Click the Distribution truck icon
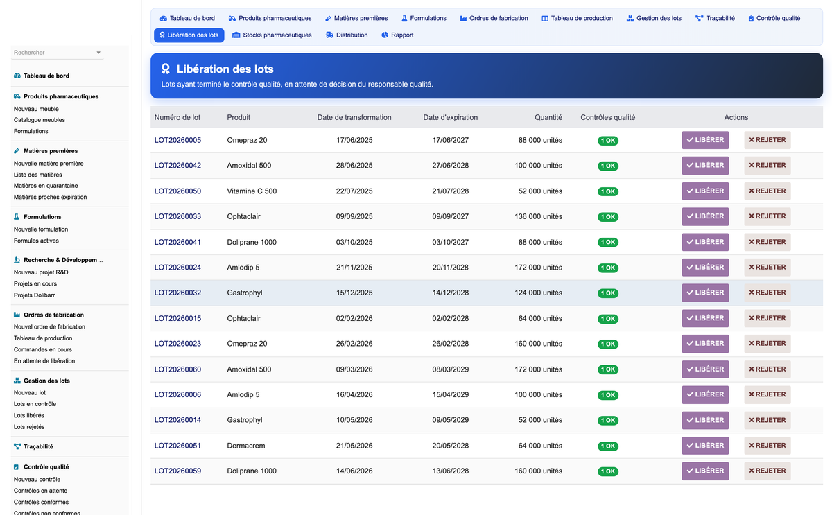The width and height of the screenshot is (832, 515). click(x=329, y=35)
